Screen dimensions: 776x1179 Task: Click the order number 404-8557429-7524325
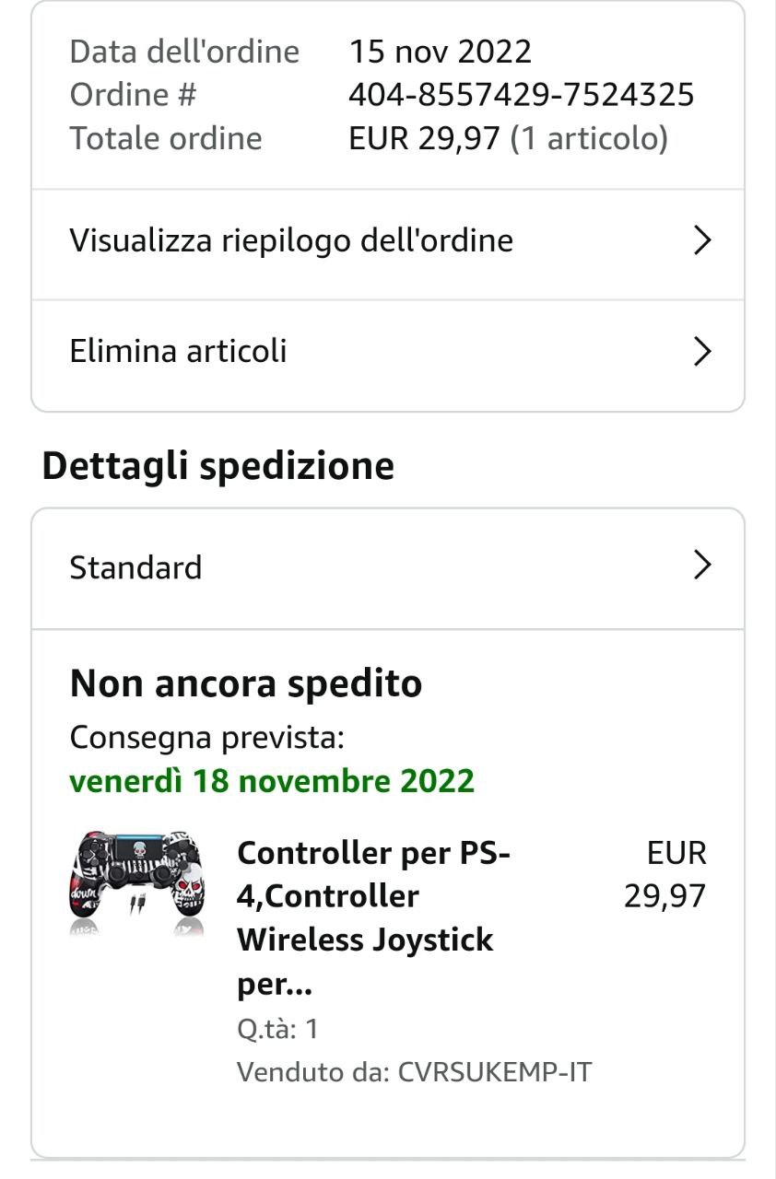tap(521, 95)
